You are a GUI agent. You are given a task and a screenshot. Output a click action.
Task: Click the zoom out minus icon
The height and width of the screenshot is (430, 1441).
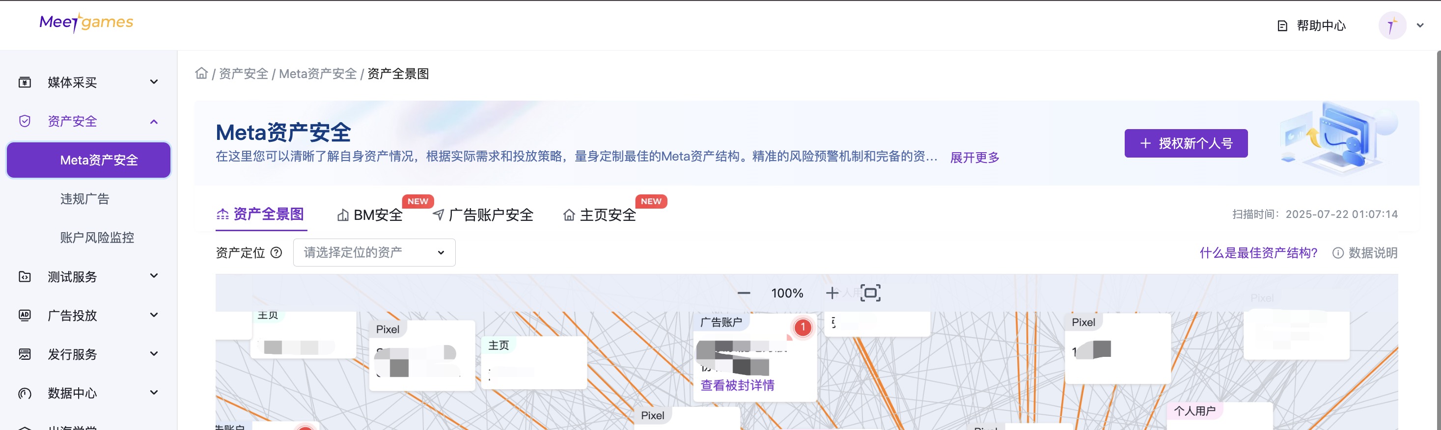coord(744,293)
